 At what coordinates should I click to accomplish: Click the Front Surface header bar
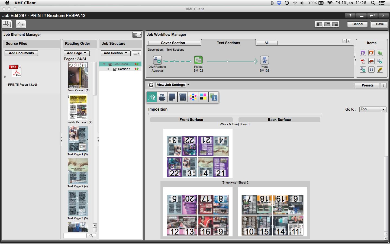tap(191, 120)
